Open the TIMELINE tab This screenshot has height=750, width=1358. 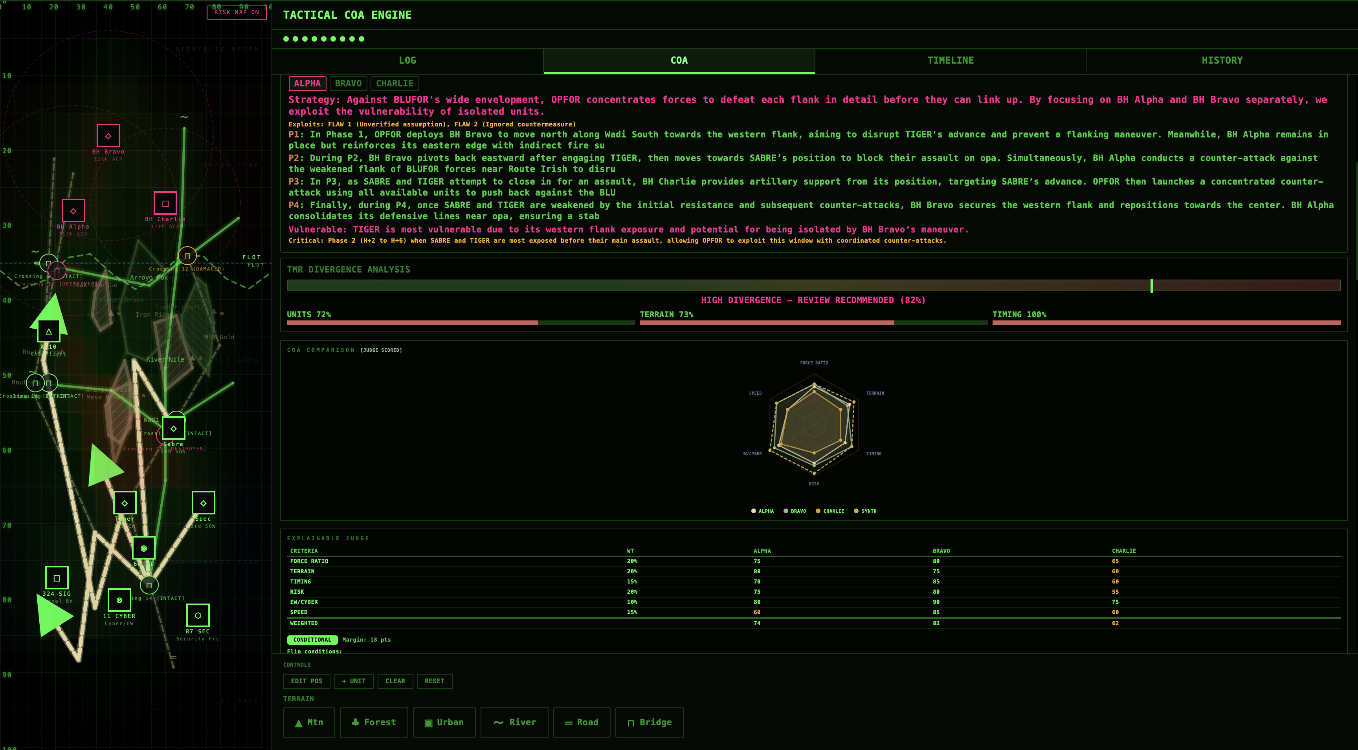click(950, 60)
